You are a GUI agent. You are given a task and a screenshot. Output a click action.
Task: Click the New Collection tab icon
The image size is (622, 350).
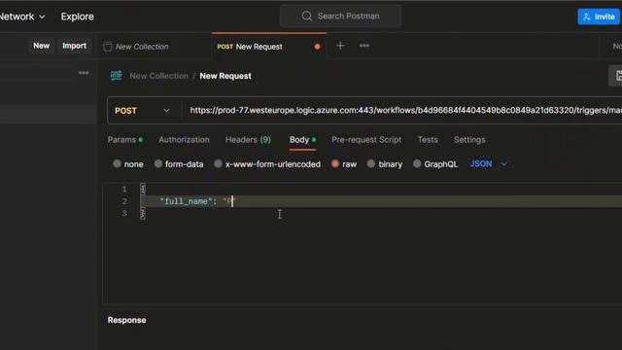108,47
